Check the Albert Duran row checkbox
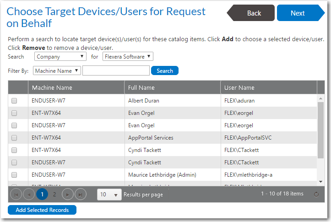 click(14, 101)
